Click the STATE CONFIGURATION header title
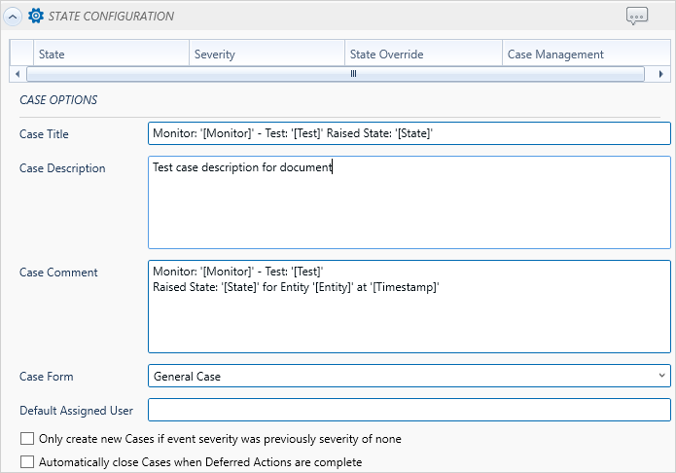 (x=113, y=17)
